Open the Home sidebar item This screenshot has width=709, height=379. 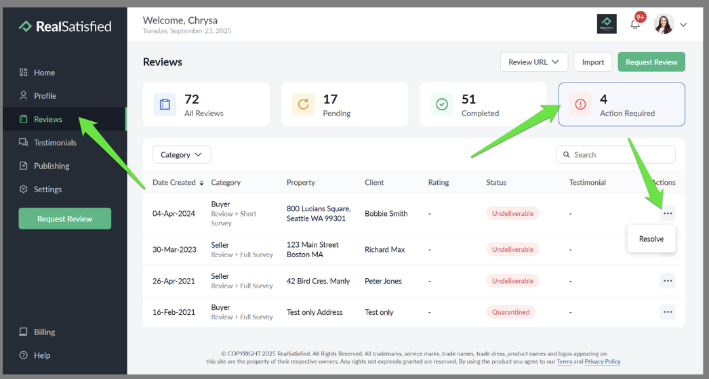click(x=44, y=72)
